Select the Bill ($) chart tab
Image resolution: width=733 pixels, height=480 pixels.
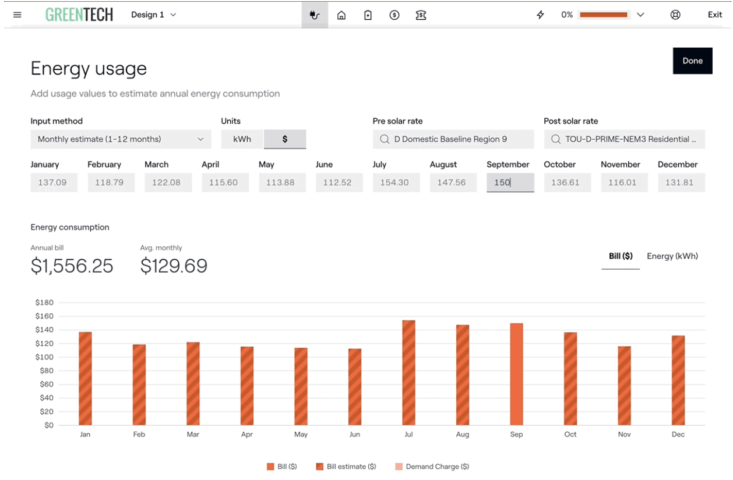[x=621, y=256]
